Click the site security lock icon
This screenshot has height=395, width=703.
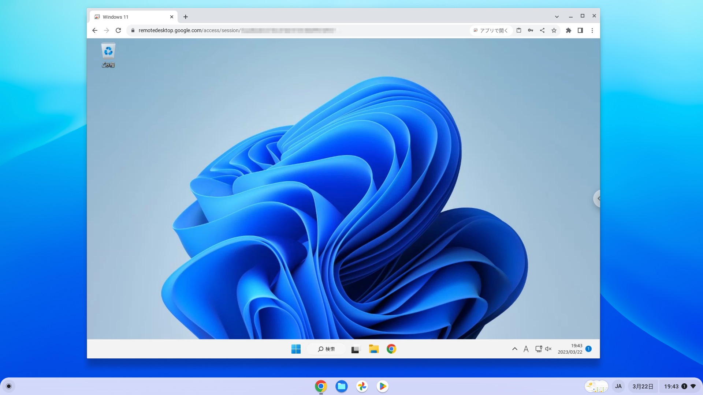click(x=133, y=30)
